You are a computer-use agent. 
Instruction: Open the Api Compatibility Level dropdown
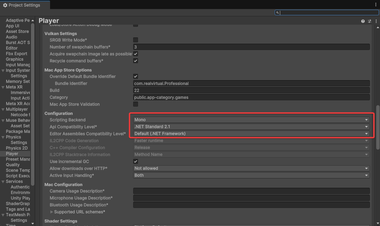point(251,127)
